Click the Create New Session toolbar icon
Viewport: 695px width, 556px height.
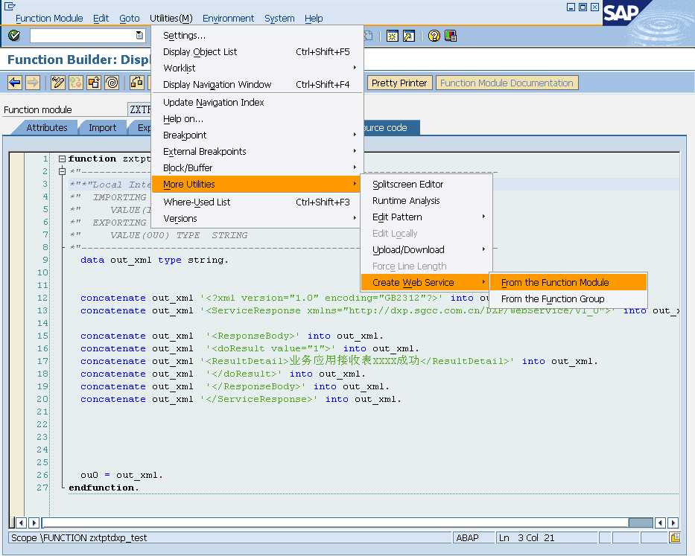392,36
